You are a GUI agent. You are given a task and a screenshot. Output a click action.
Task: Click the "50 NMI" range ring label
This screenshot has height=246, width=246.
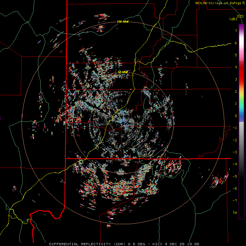[123, 72]
